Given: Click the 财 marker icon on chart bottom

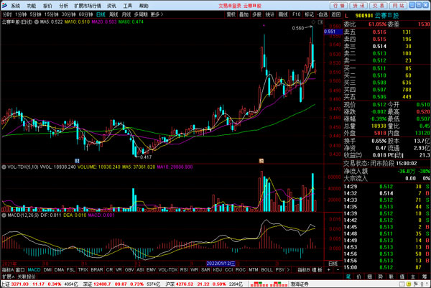Looking at the screenshot, I should point(77,161).
